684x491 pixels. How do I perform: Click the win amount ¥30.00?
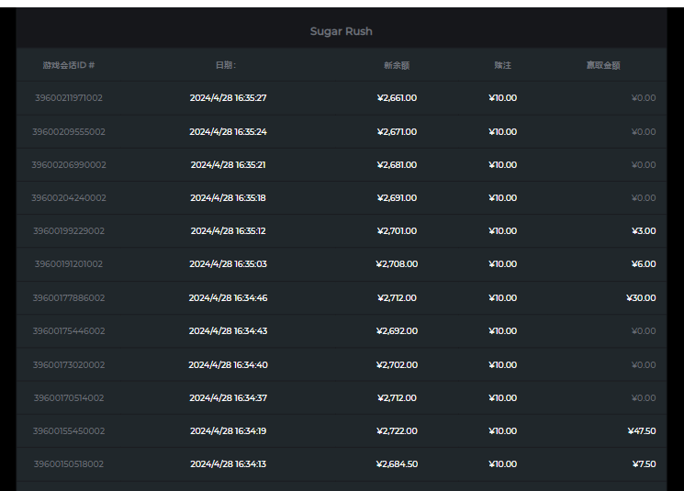click(x=641, y=298)
